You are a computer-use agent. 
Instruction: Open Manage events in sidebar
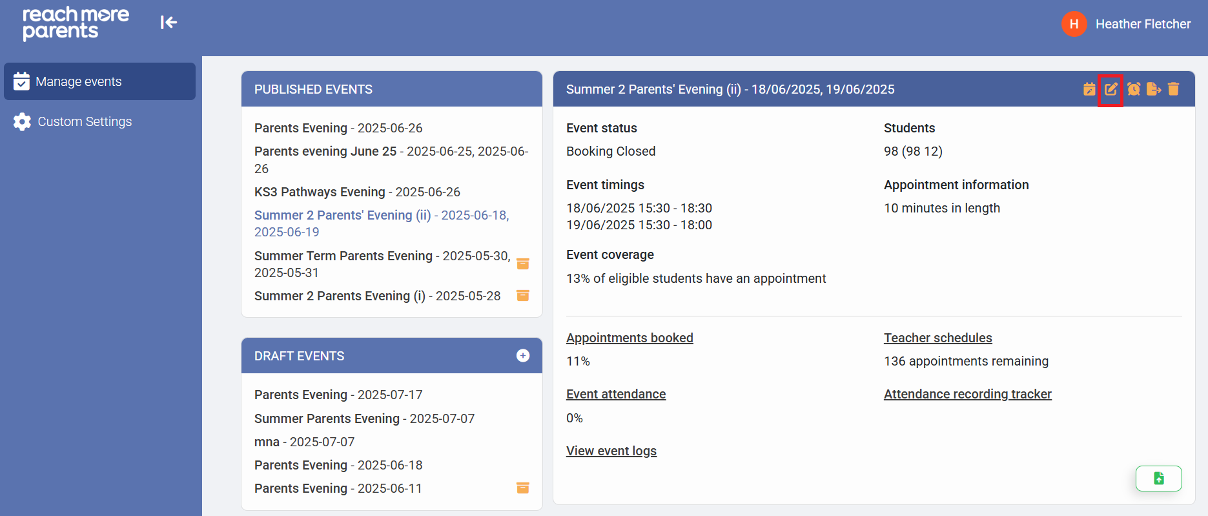click(99, 81)
